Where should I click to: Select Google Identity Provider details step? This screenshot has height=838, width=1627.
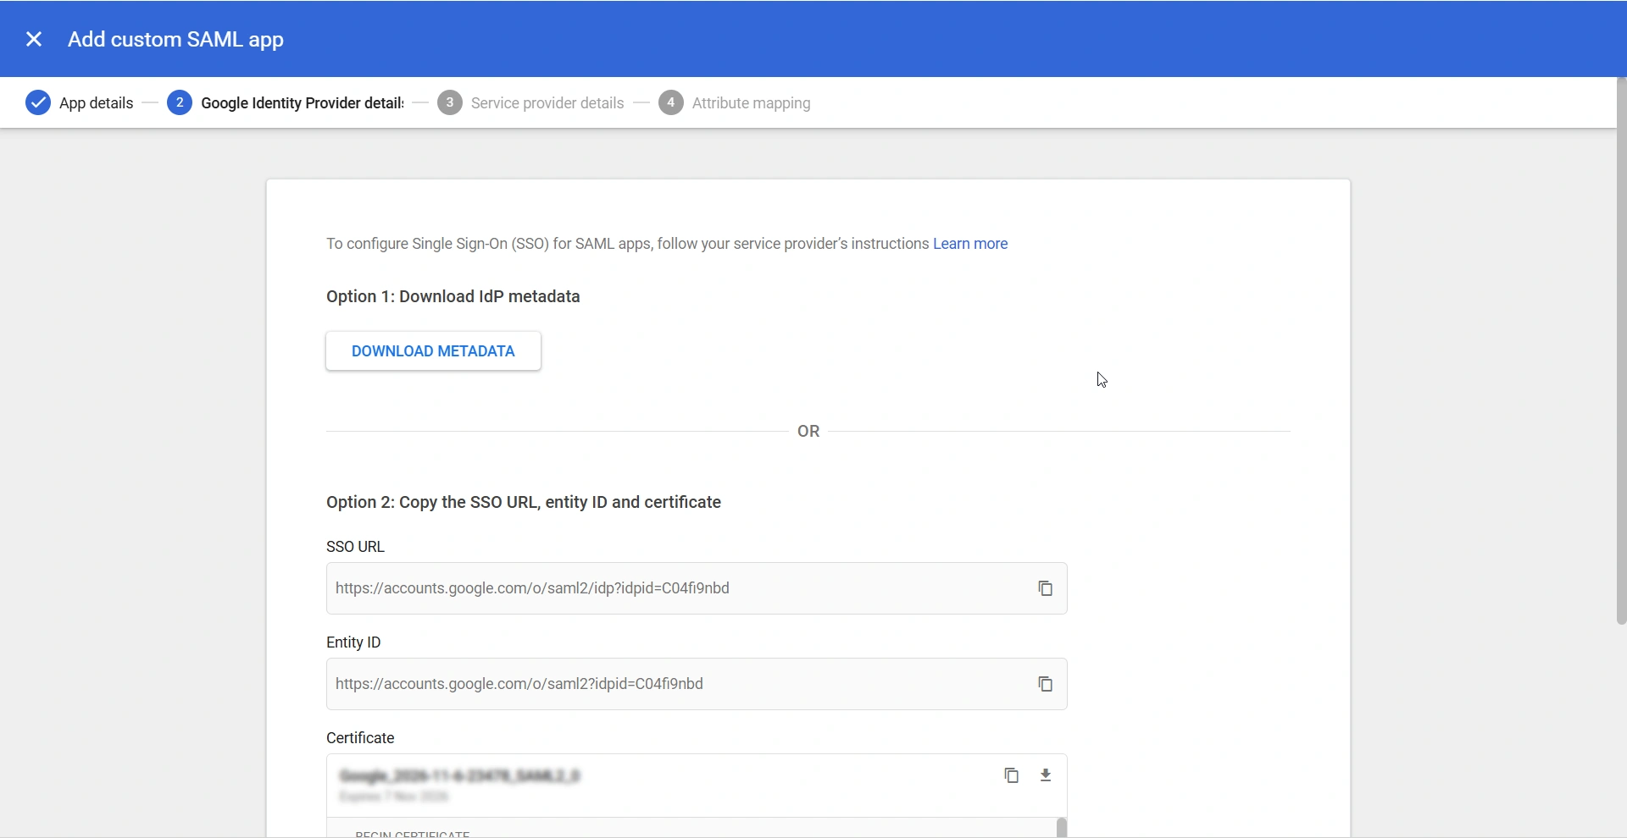point(302,102)
